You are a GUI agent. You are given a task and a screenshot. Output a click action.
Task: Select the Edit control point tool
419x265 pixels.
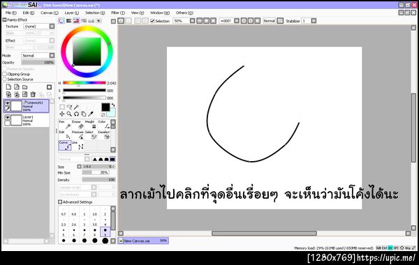click(65, 135)
